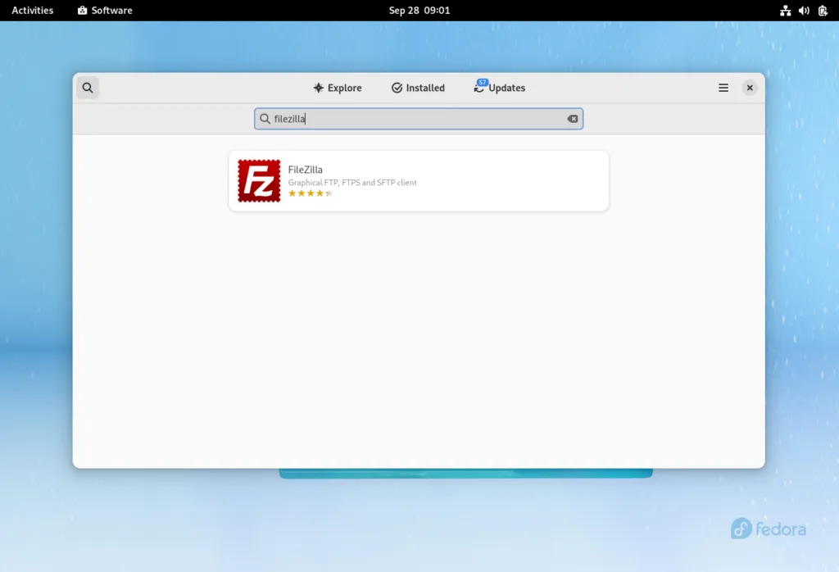Click the power status icon in top bar
839x572 pixels.
[823, 11]
